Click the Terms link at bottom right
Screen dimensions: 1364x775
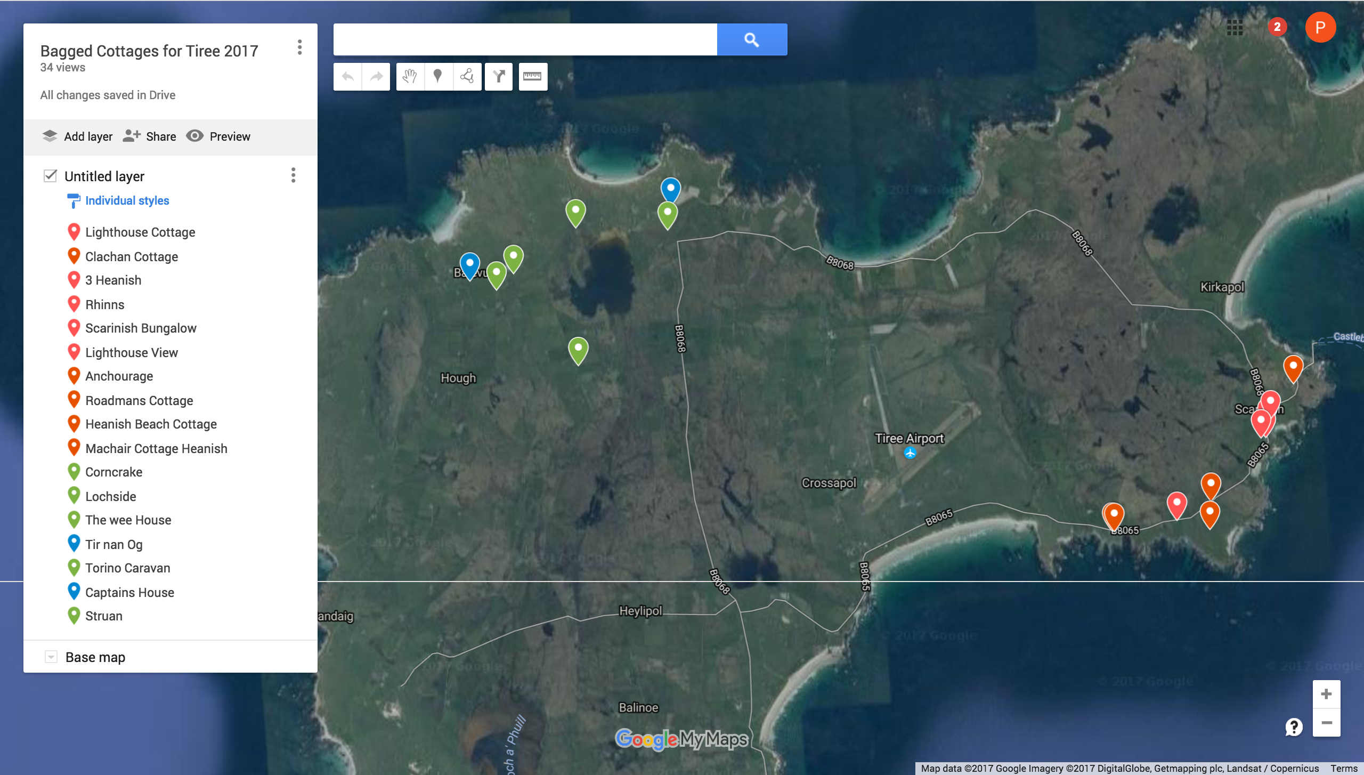pyautogui.click(x=1344, y=768)
